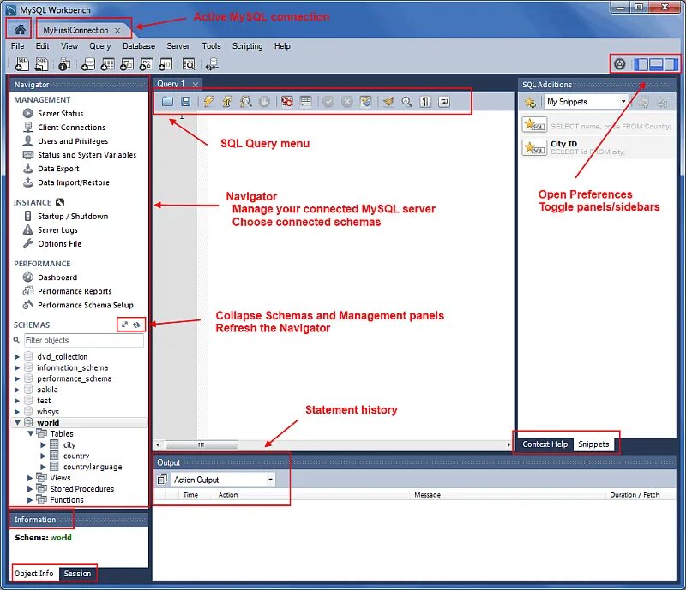The image size is (686, 590).
Task: Commit the transaction icon
Action: [x=328, y=102]
